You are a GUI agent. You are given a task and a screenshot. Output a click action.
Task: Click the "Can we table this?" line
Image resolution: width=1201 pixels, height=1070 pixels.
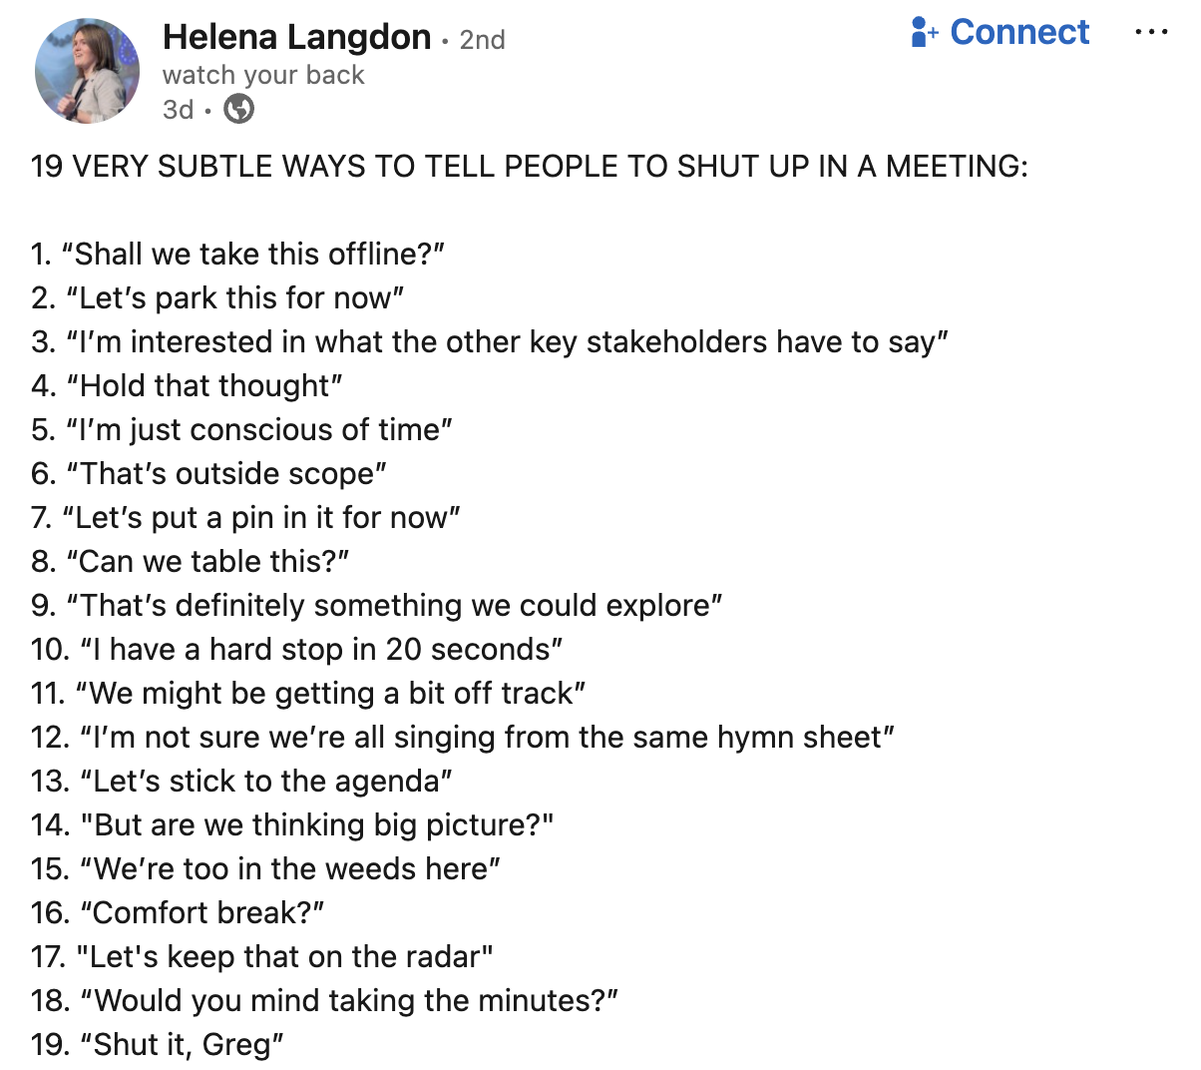pyautogui.click(x=191, y=561)
